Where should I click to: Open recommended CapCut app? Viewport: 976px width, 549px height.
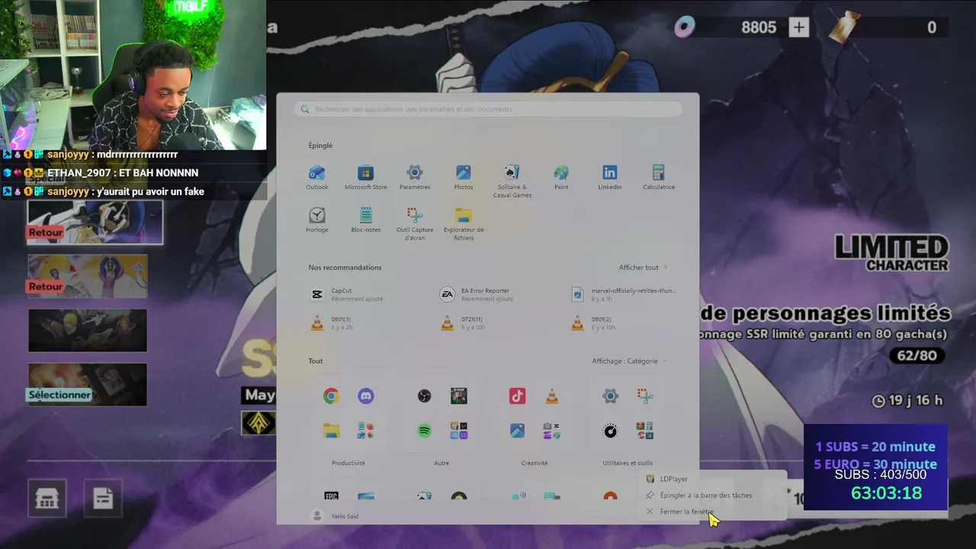point(347,294)
